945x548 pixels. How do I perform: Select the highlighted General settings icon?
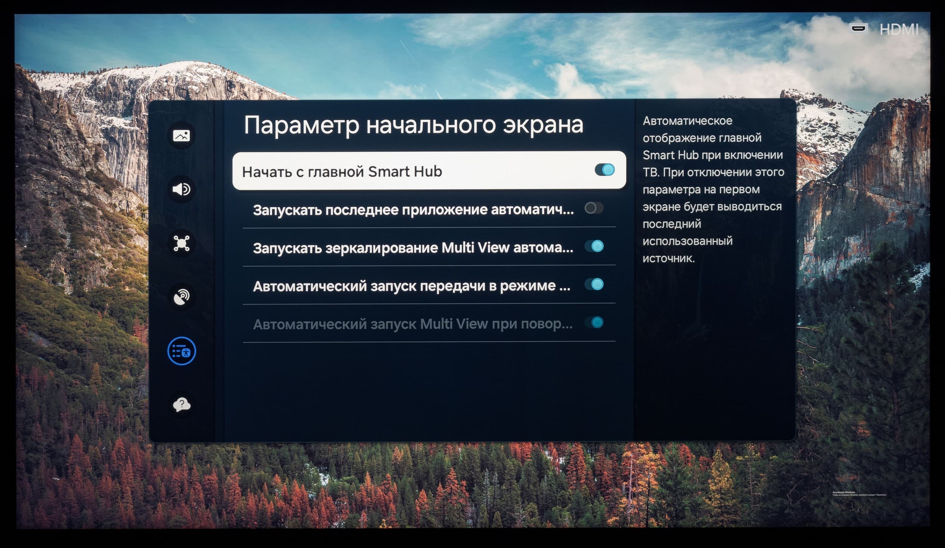pyautogui.click(x=181, y=351)
